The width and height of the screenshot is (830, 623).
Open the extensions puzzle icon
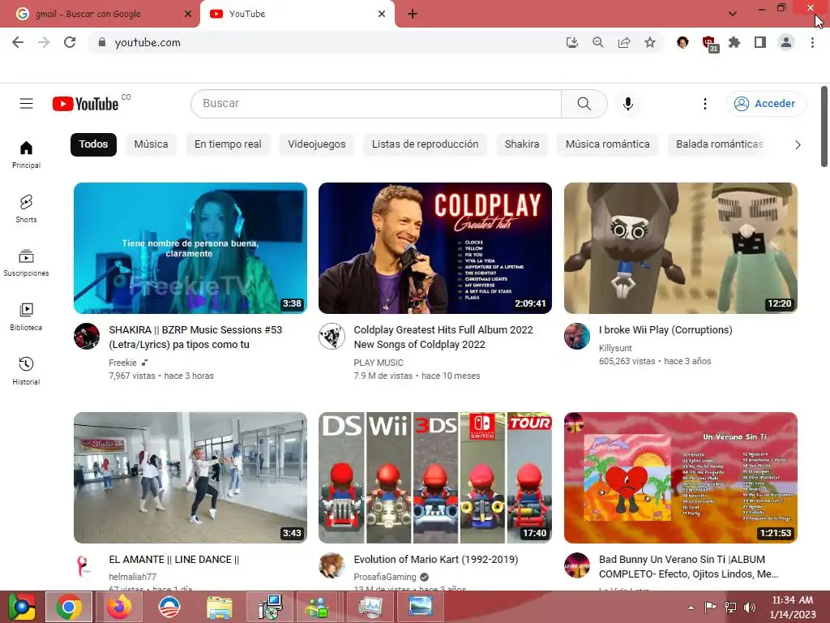(x=734, y=42)
